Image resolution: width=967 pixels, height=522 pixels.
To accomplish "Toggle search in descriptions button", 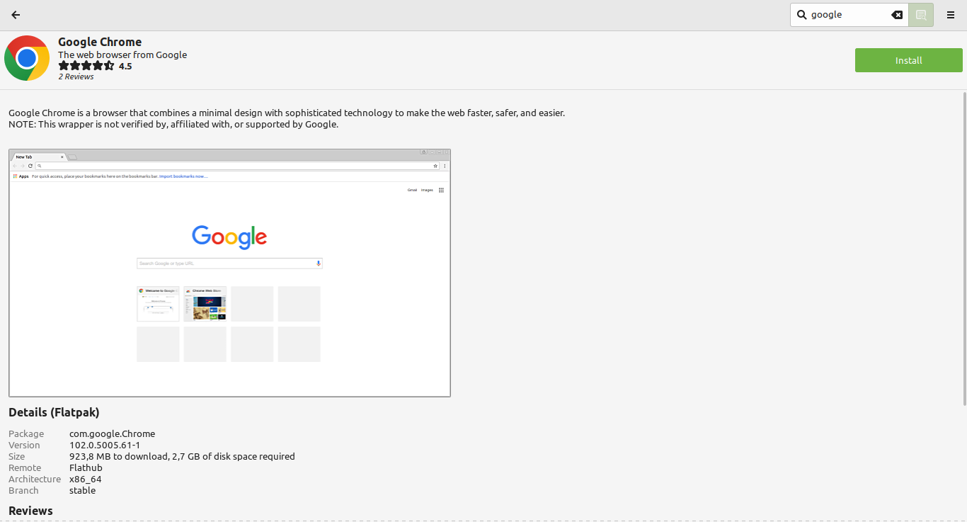I will point(921,15).
